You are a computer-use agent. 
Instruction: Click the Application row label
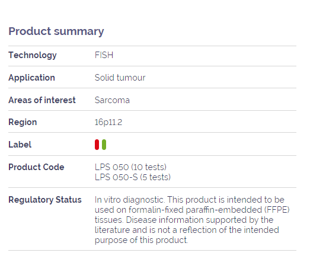31,78
